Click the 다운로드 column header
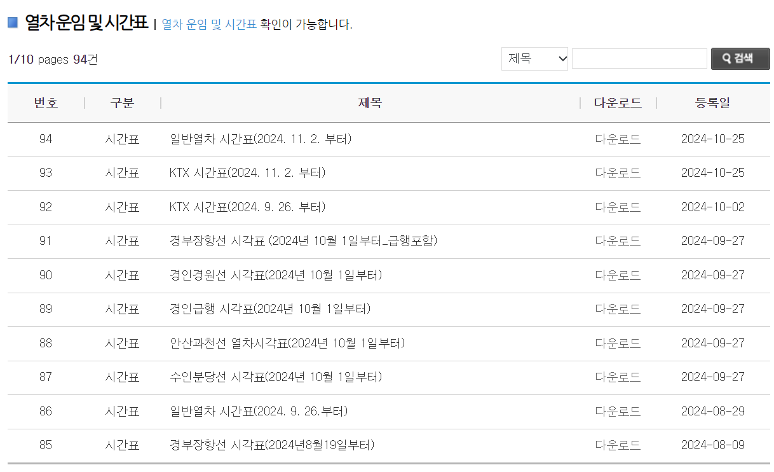 click(618, 103)
